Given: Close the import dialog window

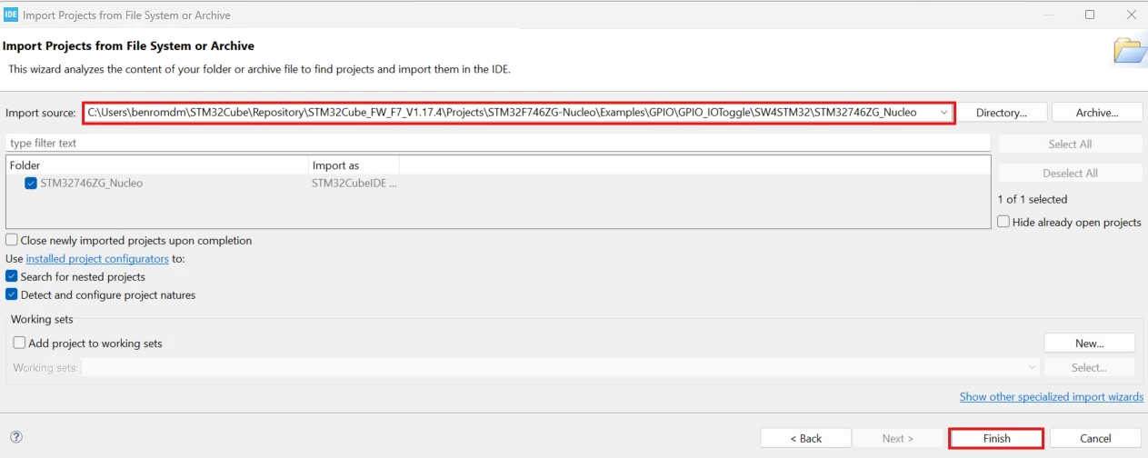Looking at the screenshot, I should [1130, 15].
